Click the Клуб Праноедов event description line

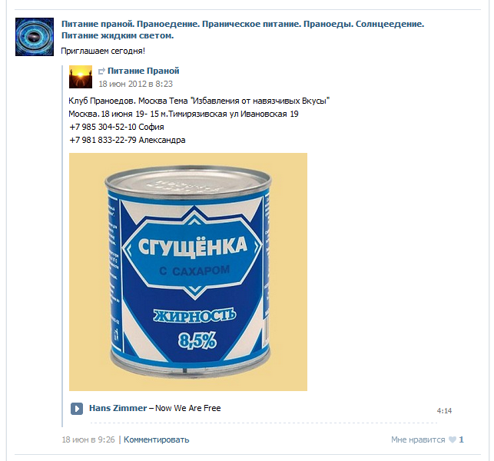point(199,101)
